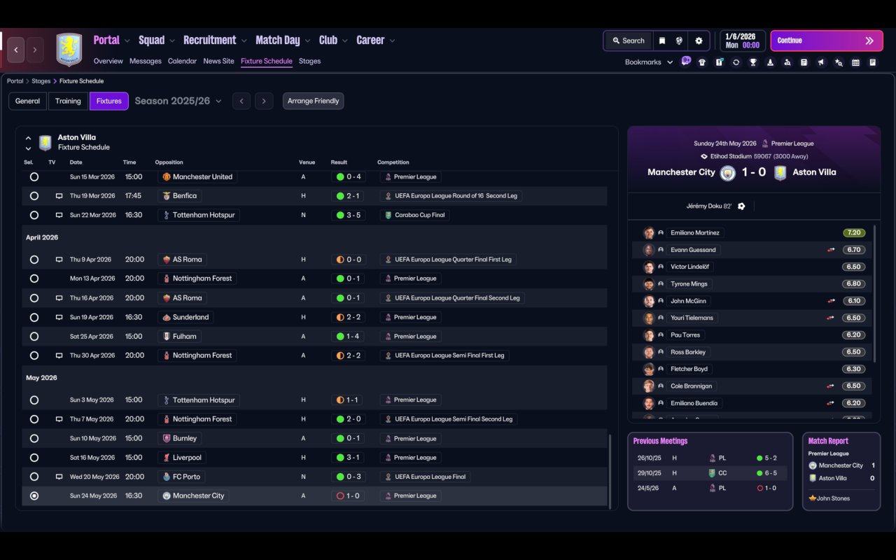Go back with the left arrow button
The image size is (896, 560).
pos(16,50)
